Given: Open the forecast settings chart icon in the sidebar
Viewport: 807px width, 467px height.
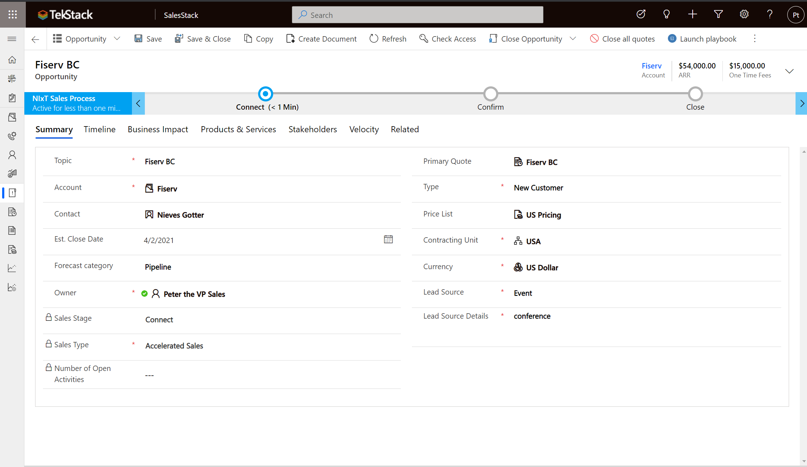Looking at the screenshot, I should coord(12,287).
